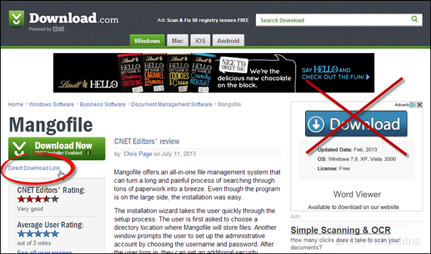Click the Word Viewer ad title
The width and height of the screenshot is (431, 254).
click(x=357, y=194)
